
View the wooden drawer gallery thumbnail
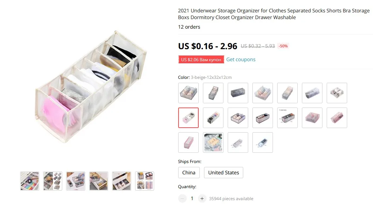pyautogui.click(x=99, y=181)
